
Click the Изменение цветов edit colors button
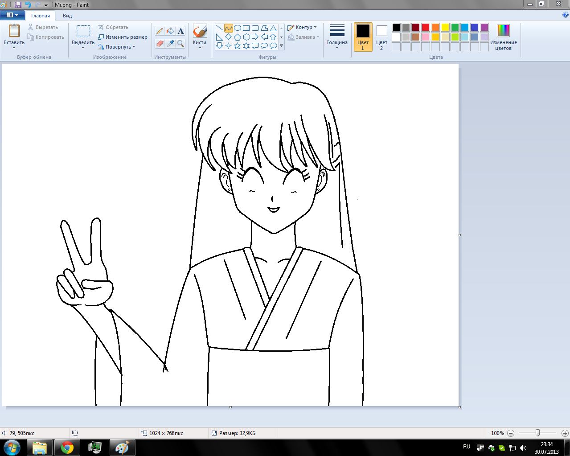(x=503, y=37)
